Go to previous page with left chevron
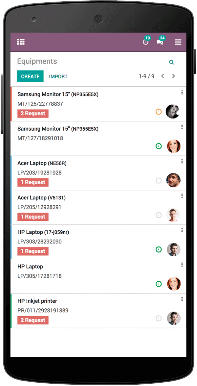This screenshot has width=197, height=386. [x=163, y=76]
